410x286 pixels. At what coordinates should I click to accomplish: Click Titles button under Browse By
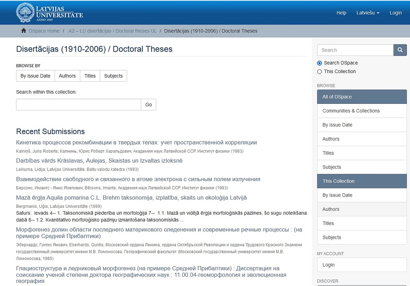click(90, 76)
